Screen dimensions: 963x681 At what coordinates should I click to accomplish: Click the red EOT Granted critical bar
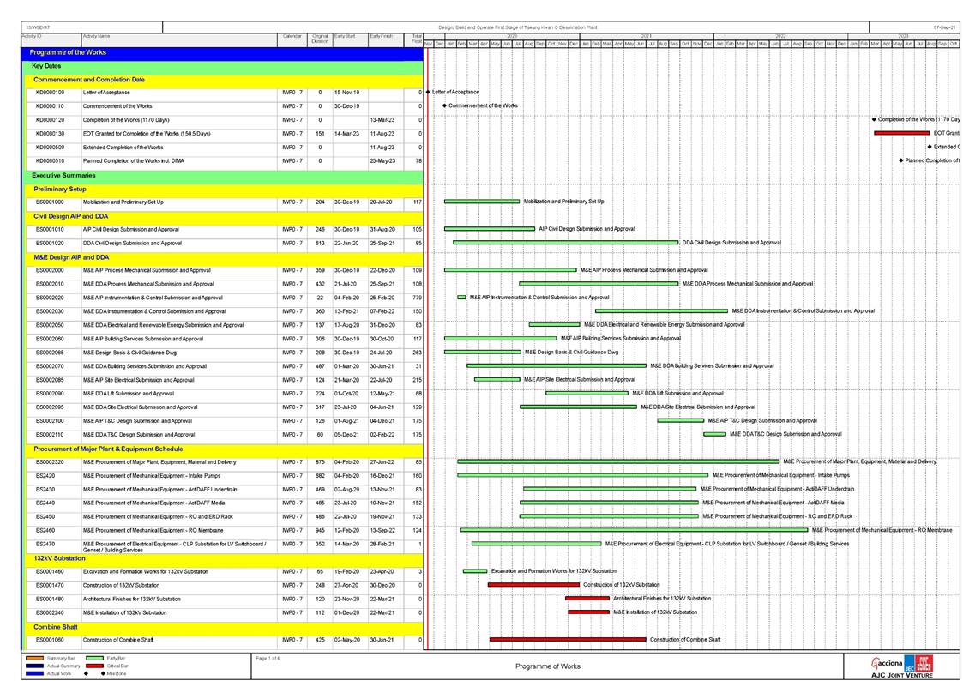point(901,133)
